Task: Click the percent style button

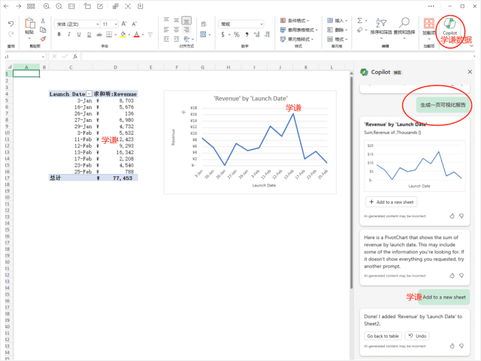Action: (x=237, y=35)
